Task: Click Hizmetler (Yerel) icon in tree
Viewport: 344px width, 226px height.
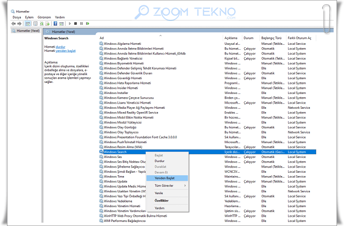Action: click(14, 31)
